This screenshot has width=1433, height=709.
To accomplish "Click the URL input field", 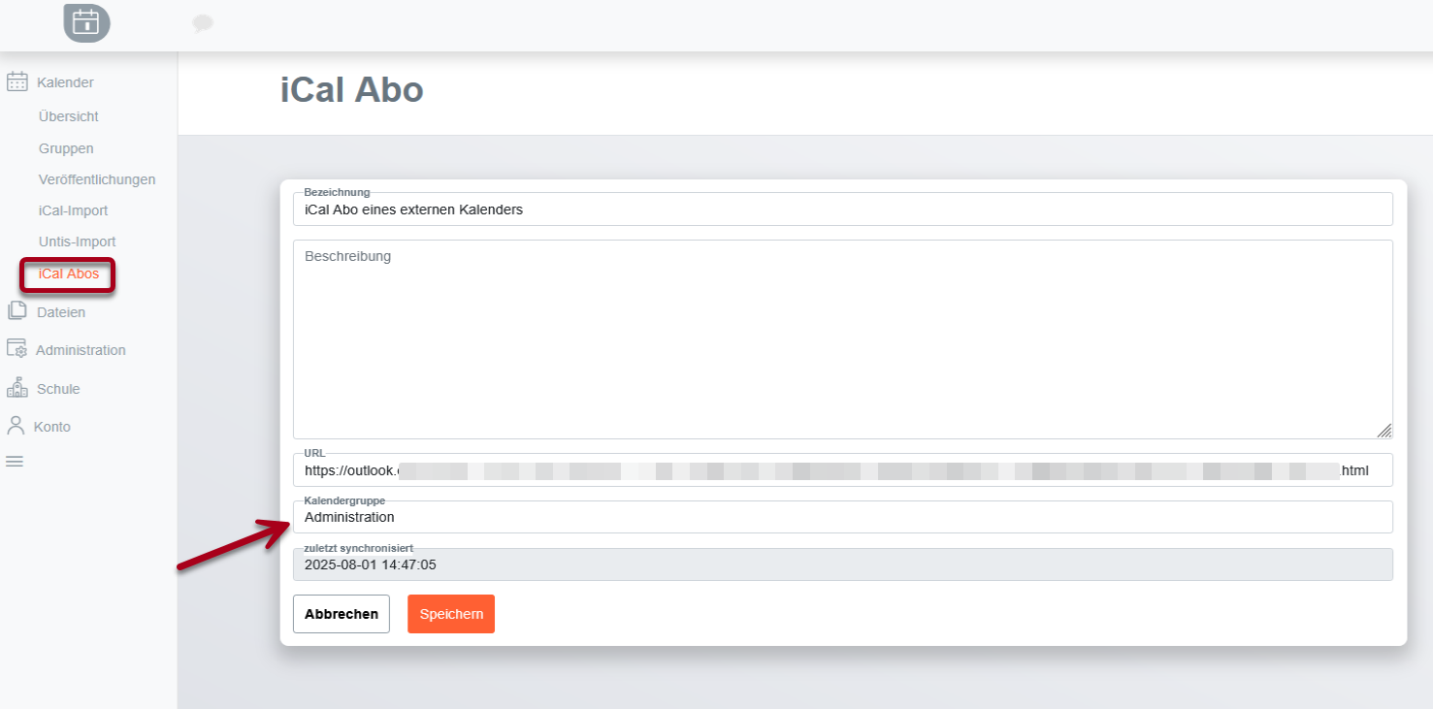I will pos(842,470).
